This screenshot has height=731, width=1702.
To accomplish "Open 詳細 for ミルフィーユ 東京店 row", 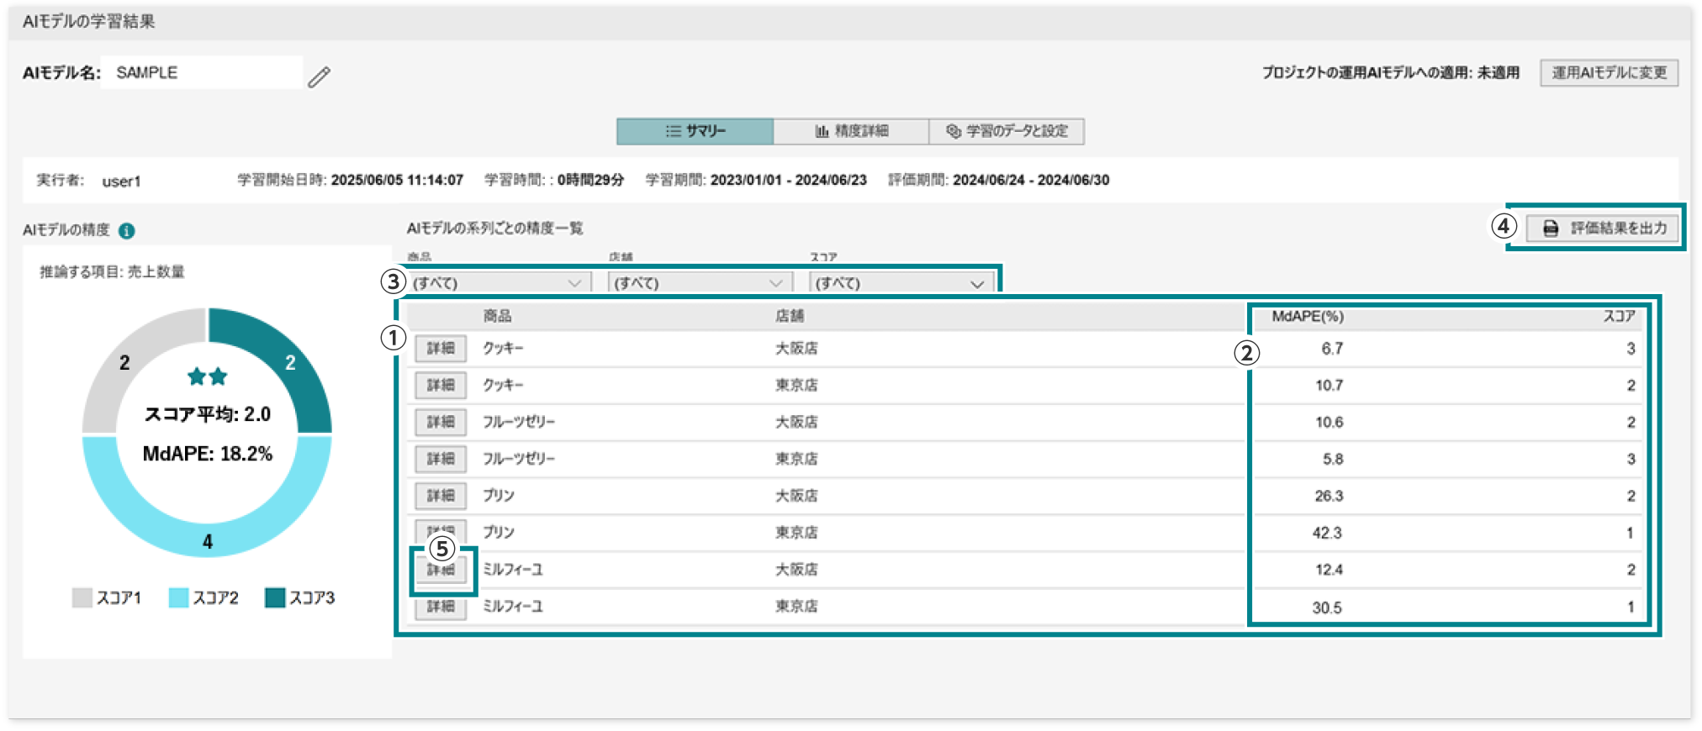I will point(441,607).
